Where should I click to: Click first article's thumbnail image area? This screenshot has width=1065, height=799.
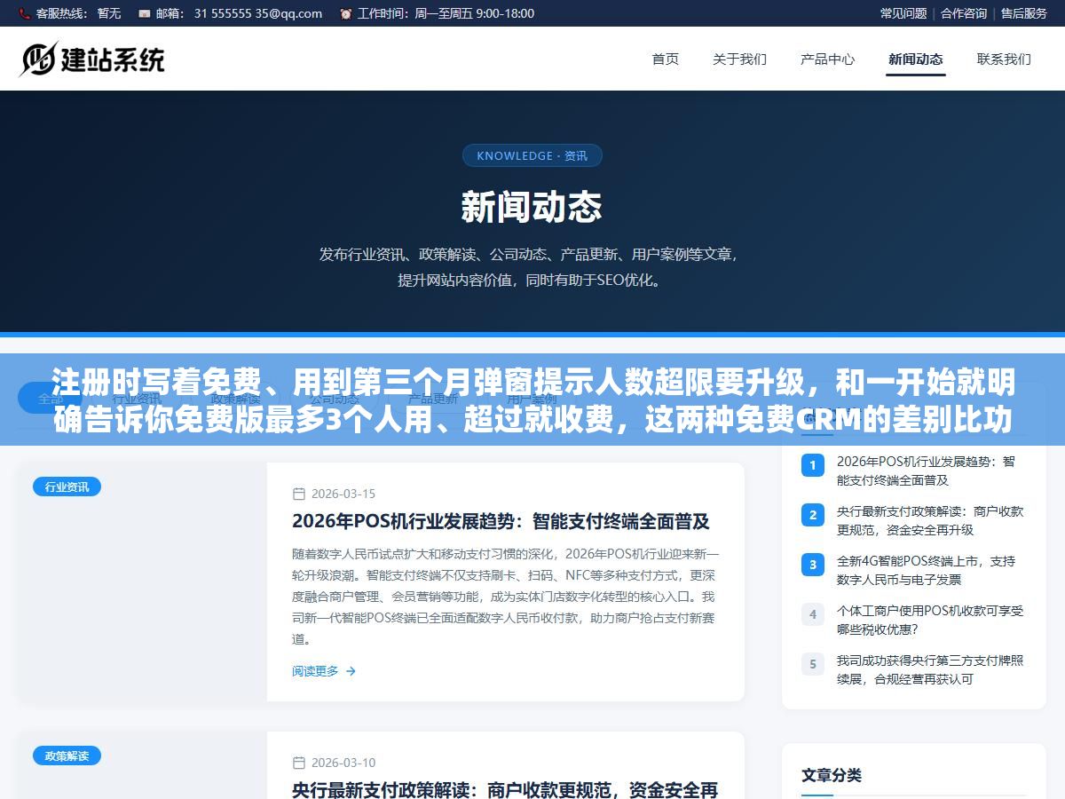point(142,581)
